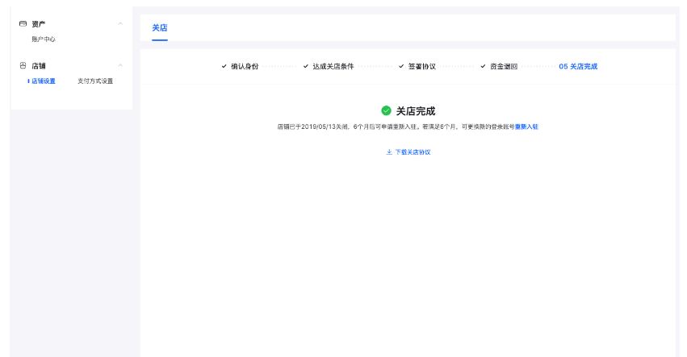The width and height of the screenshot is (687, 357).
Task: Download the agreement via 下载关店协议
Action: (413, 152)
